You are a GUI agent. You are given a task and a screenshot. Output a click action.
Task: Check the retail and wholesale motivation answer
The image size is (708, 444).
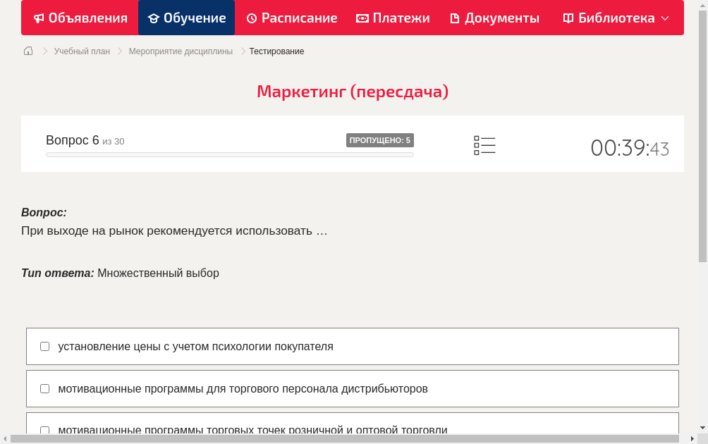click(x=44, y=431)
